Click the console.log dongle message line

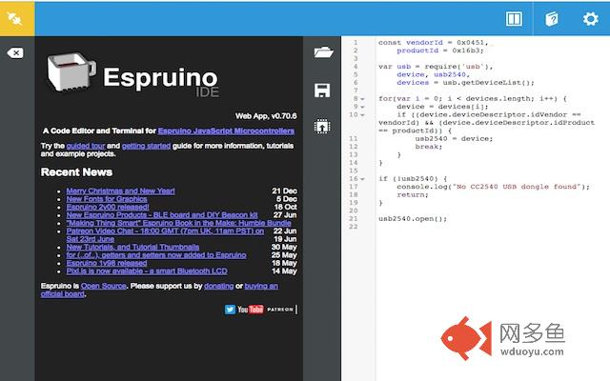[x=493, y=187]
